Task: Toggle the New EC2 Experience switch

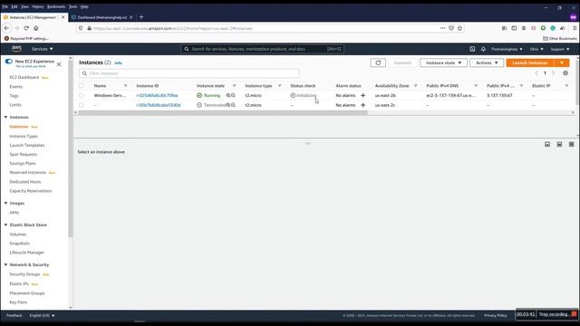Action: 8,62
